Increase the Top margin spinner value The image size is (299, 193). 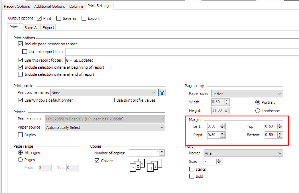280,125
